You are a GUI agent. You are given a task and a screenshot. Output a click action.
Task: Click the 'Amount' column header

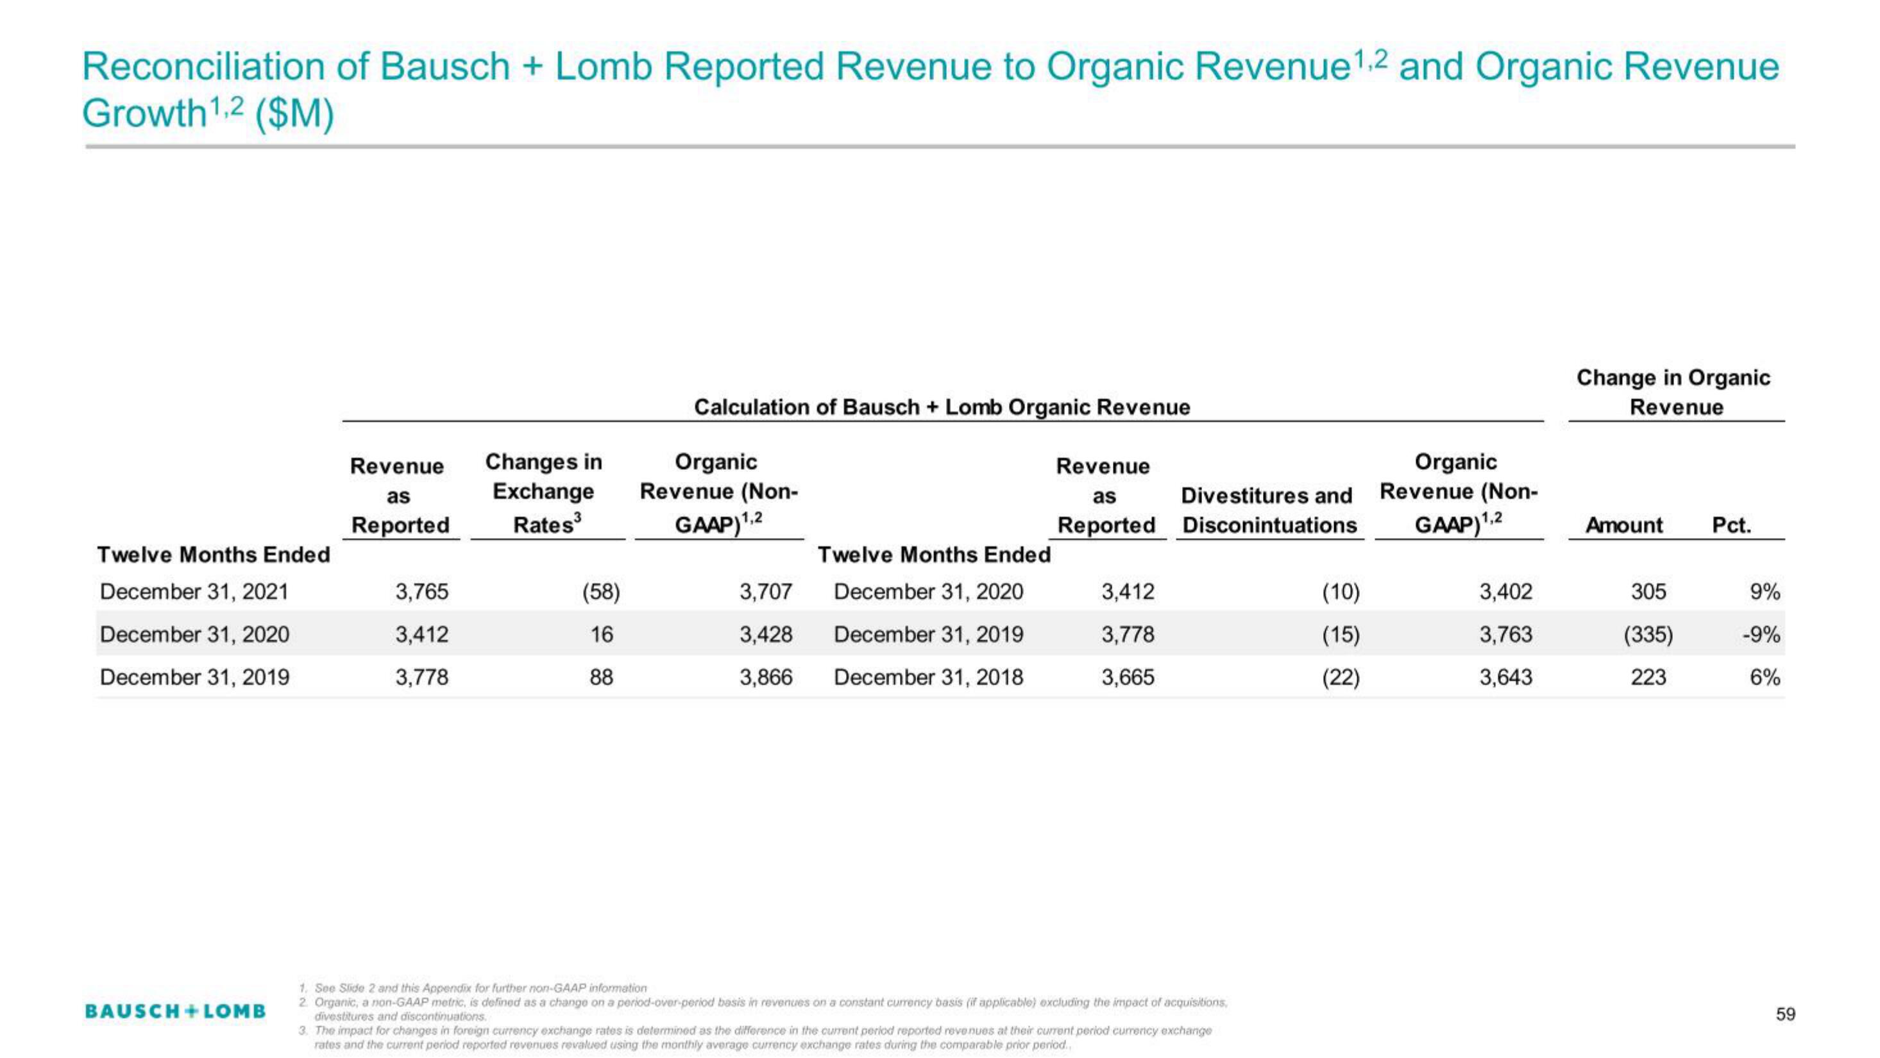click(1624, 525)
